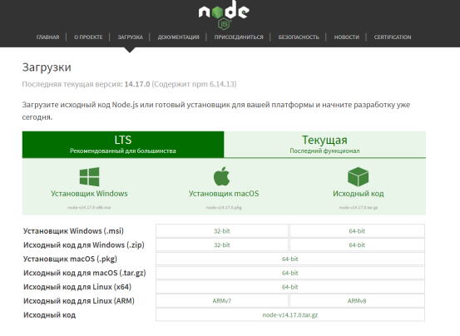Click the Node.js logo in header
The height and width of the screenshot is (336, 460).
pos(224,14)
